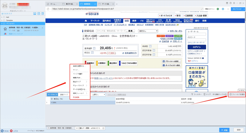The height and width of the screenshot is (133, 246).
Task: Click the help icon next to 純資産
Action: pyautogui.click(x=150, y=46)
